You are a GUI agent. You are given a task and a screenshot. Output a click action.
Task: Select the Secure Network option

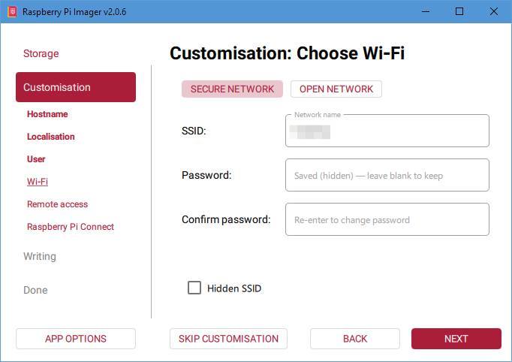tap(232, 89)
